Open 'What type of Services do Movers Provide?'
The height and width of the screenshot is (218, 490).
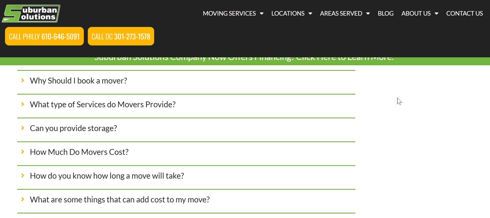[103, 104]
